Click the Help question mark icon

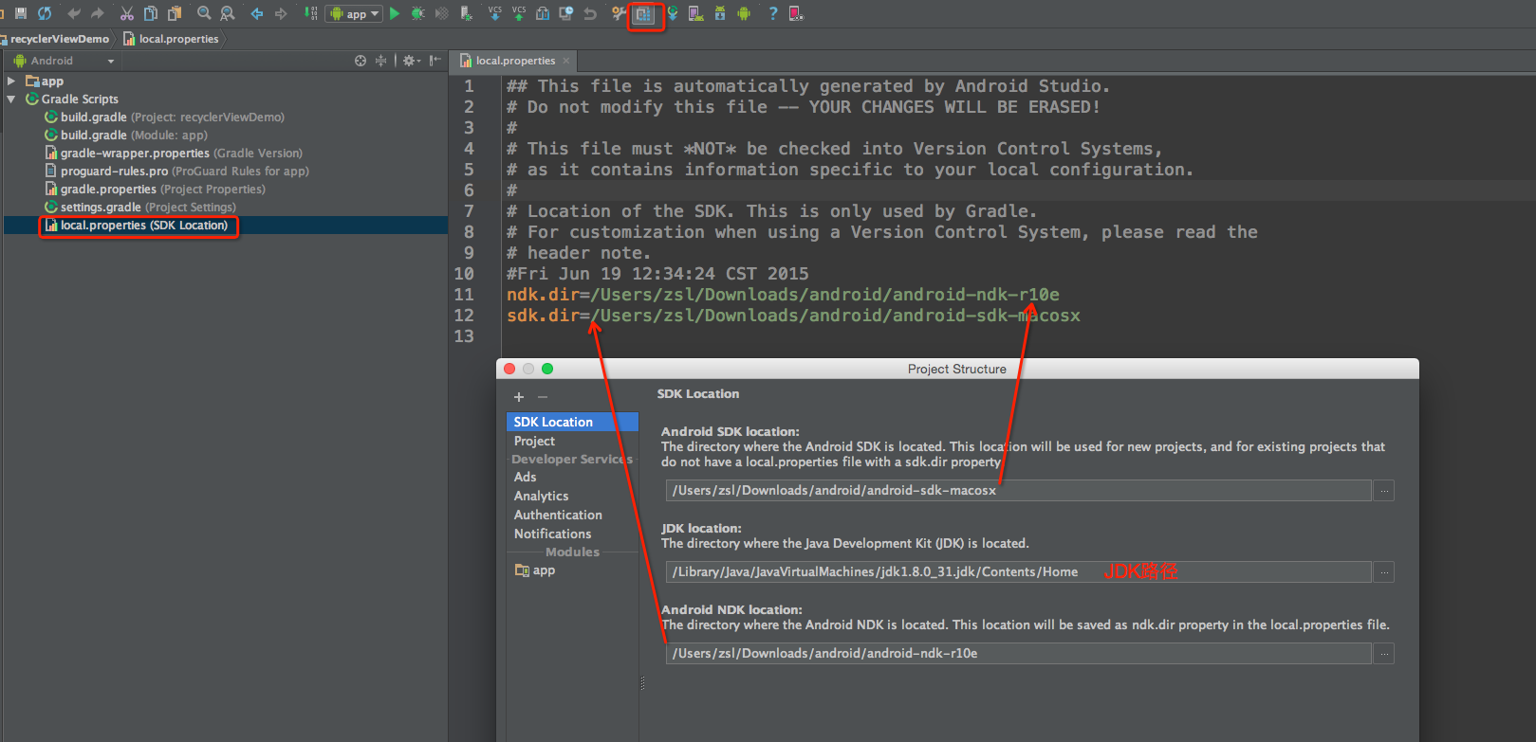click(x=773, y=13)
